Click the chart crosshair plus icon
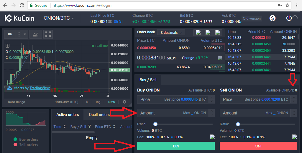This screenshot has height=153, width=302. 7,46
